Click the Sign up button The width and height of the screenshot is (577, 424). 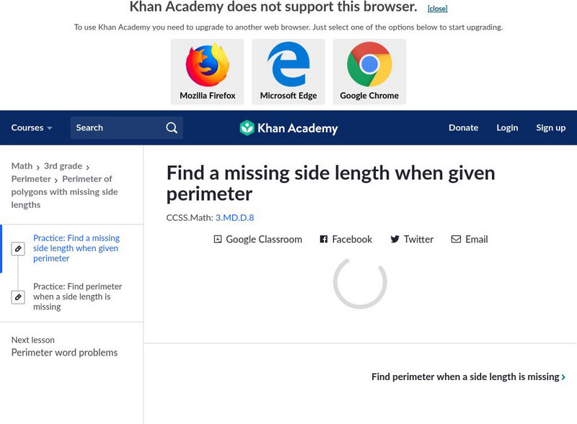550,128
